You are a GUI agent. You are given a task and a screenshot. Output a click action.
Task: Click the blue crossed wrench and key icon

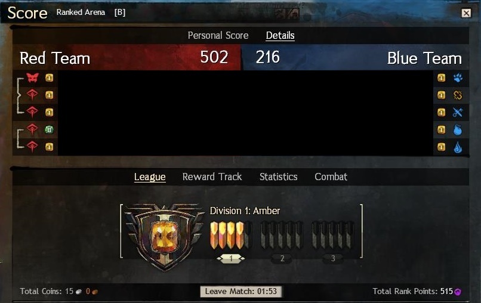pos(458,112)
